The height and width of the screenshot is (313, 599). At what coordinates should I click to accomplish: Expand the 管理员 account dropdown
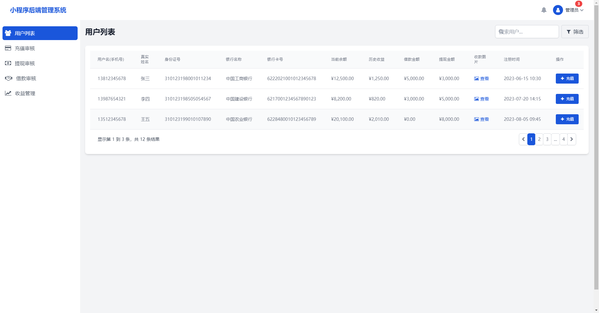click(575, 10)
